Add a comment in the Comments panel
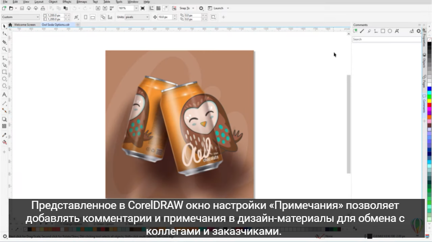Image resolution: width=432 pixels, height=242 pixels. click(355, 31)
